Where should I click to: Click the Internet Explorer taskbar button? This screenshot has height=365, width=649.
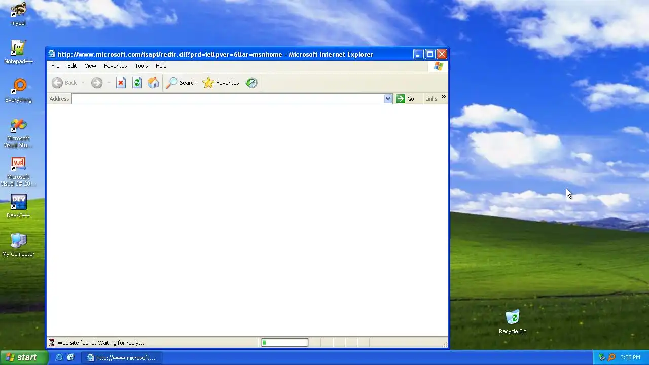point(122,357)
